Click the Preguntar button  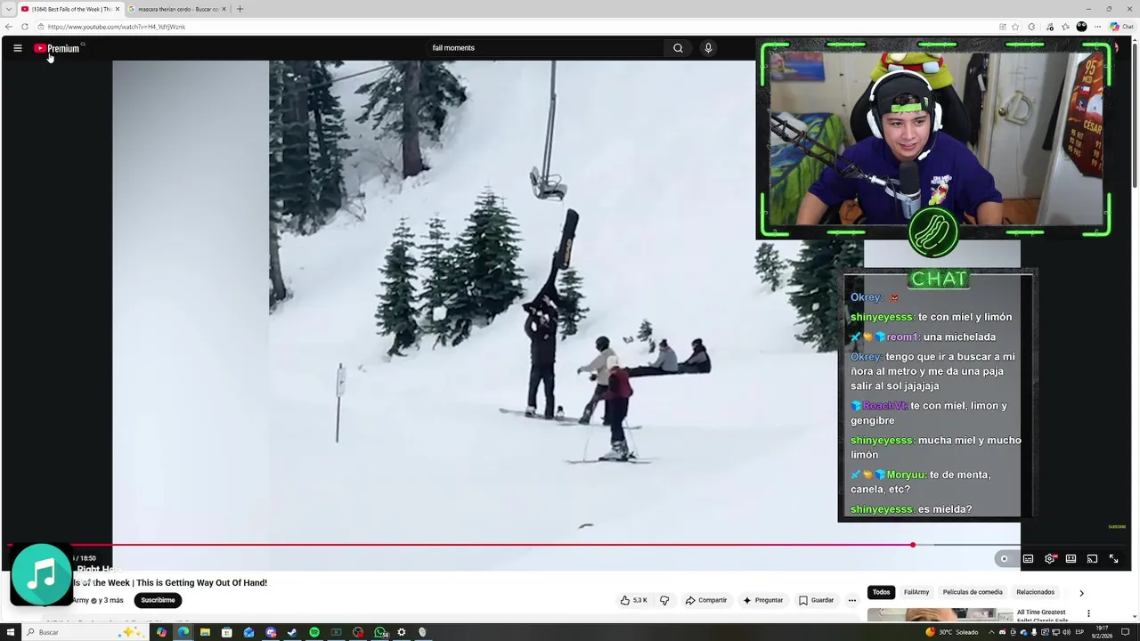763,600
